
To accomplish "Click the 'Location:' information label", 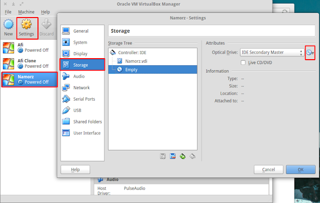I will (229, 93).
